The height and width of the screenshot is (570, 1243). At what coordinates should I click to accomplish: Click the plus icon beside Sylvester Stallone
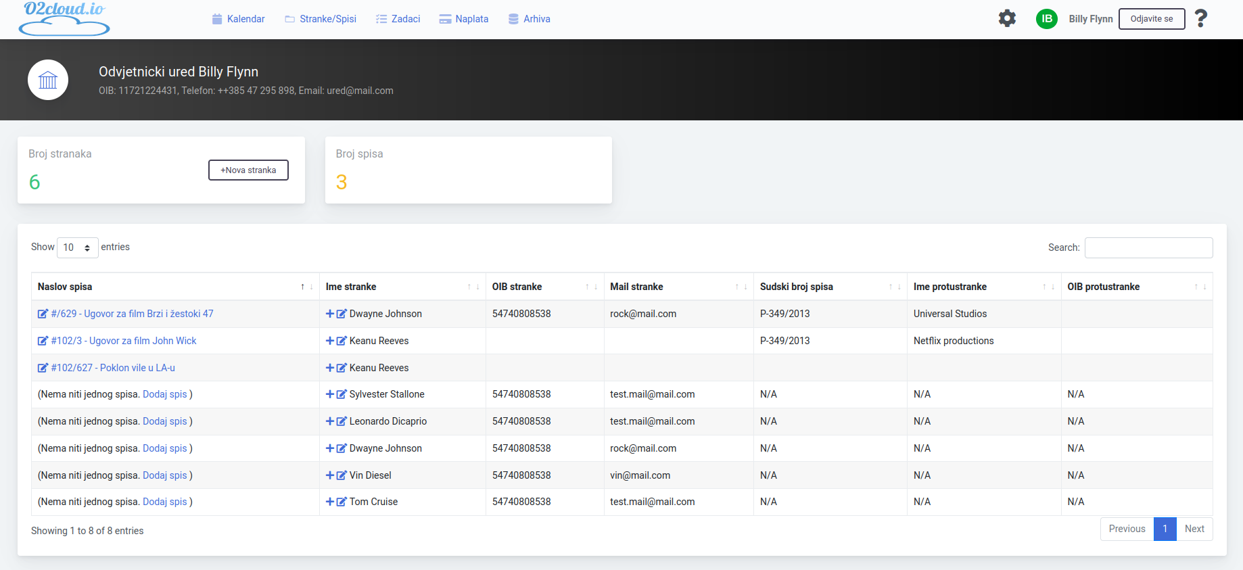(x=330, y=394)
